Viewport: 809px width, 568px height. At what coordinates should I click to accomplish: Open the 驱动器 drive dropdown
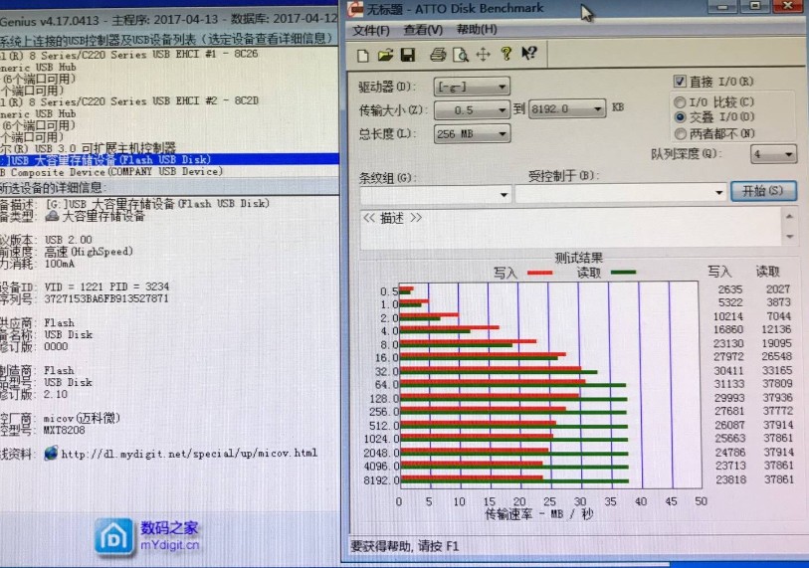[472, 87]
